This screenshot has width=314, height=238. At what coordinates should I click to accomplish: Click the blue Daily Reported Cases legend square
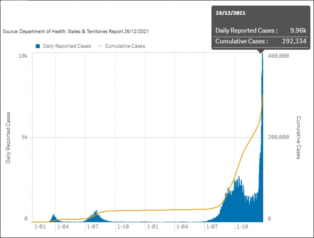tap(38, 46)
